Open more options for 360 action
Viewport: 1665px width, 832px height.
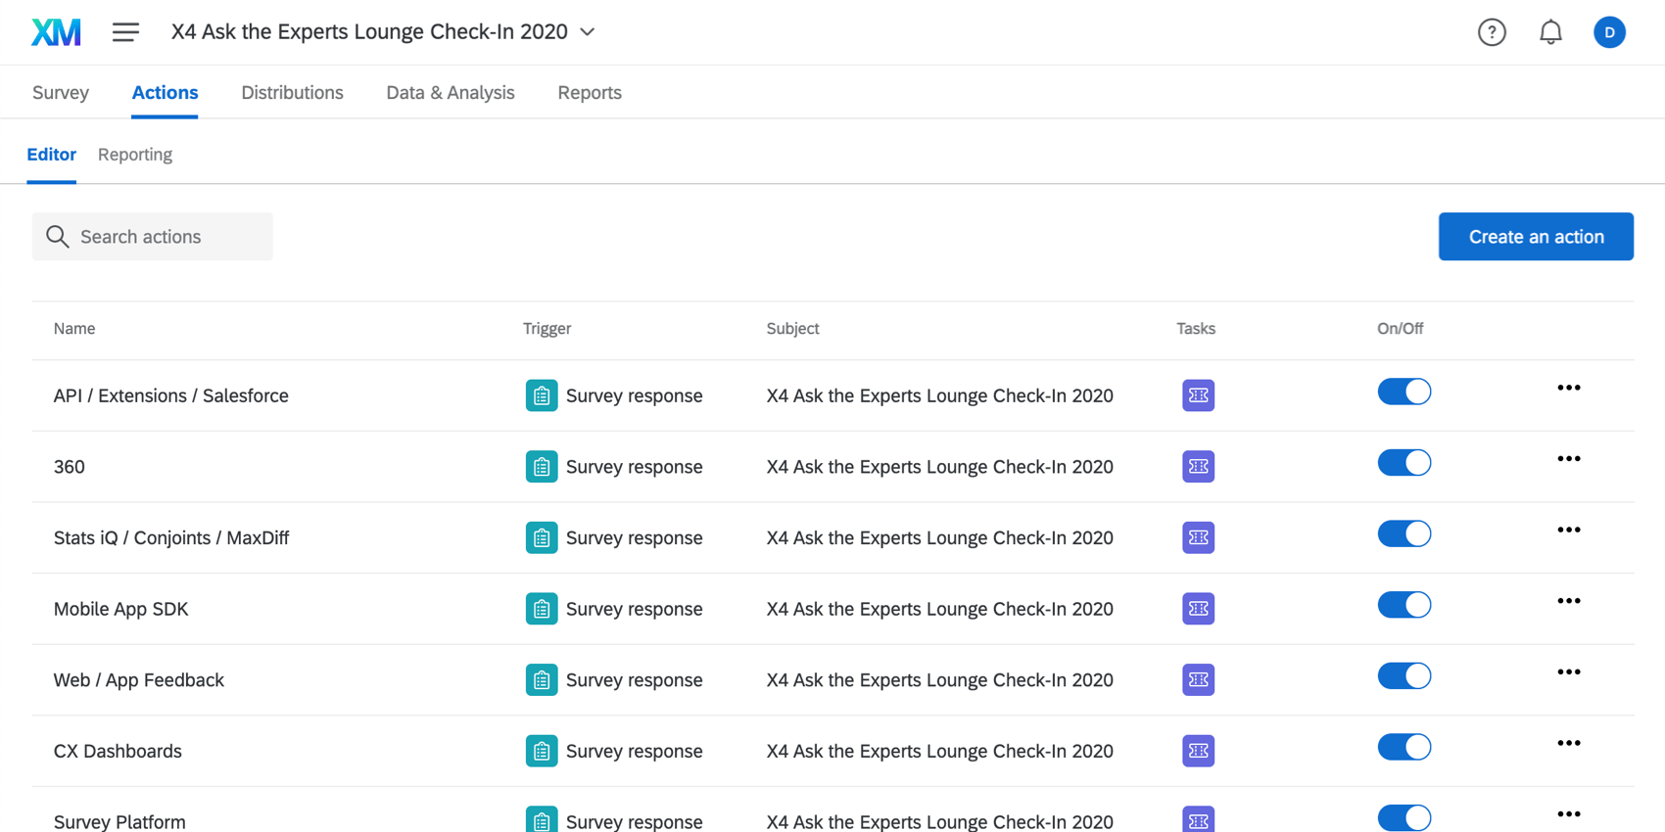(x=1569, y=459)
